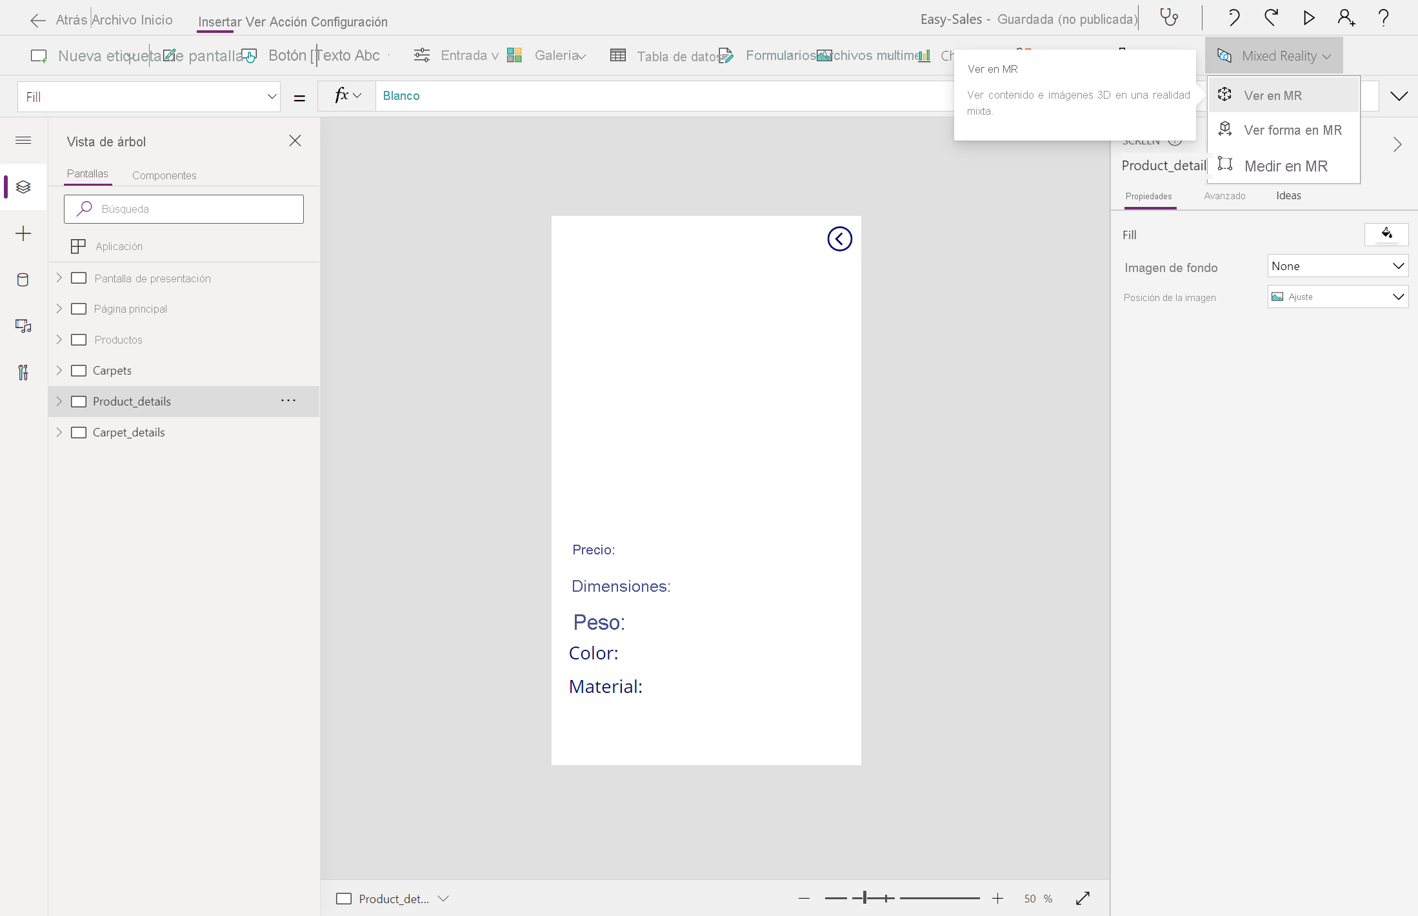Expand the Product_details screen node
Viewport: 1418px width, 916px height.
(59, 401)
